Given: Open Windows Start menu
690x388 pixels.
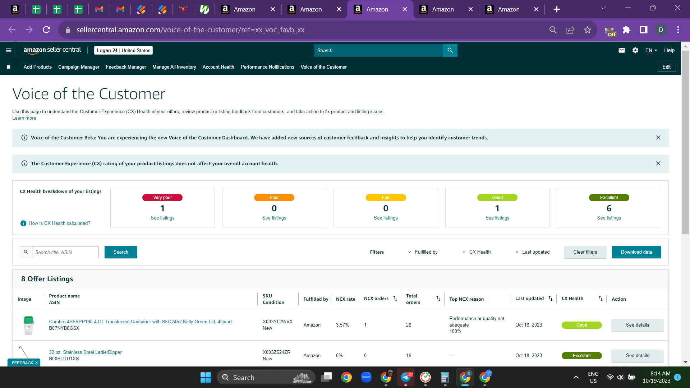Looking at the screenshot, I should pos(206,377).
